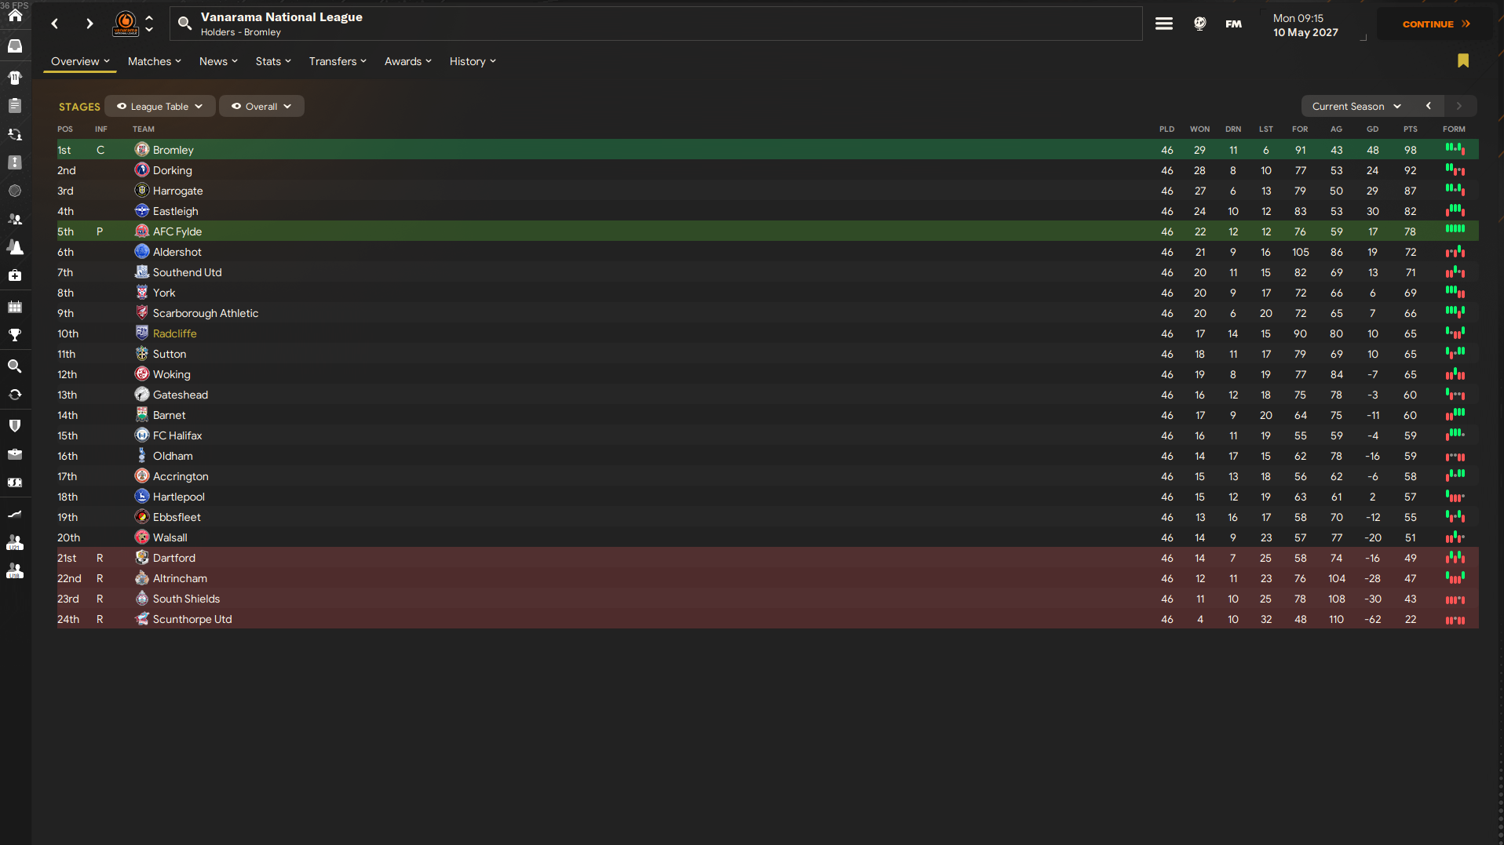
Task: Open the Southend Utd team link
Action: click(188, 272)
